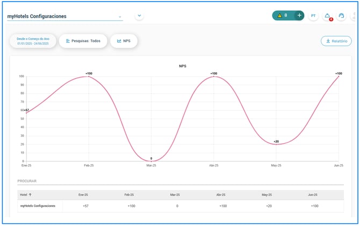Viewport: 360px width, 226px height.
Task: Open the Pesquisas: Todos filter
Action: (x=83, y=41)
